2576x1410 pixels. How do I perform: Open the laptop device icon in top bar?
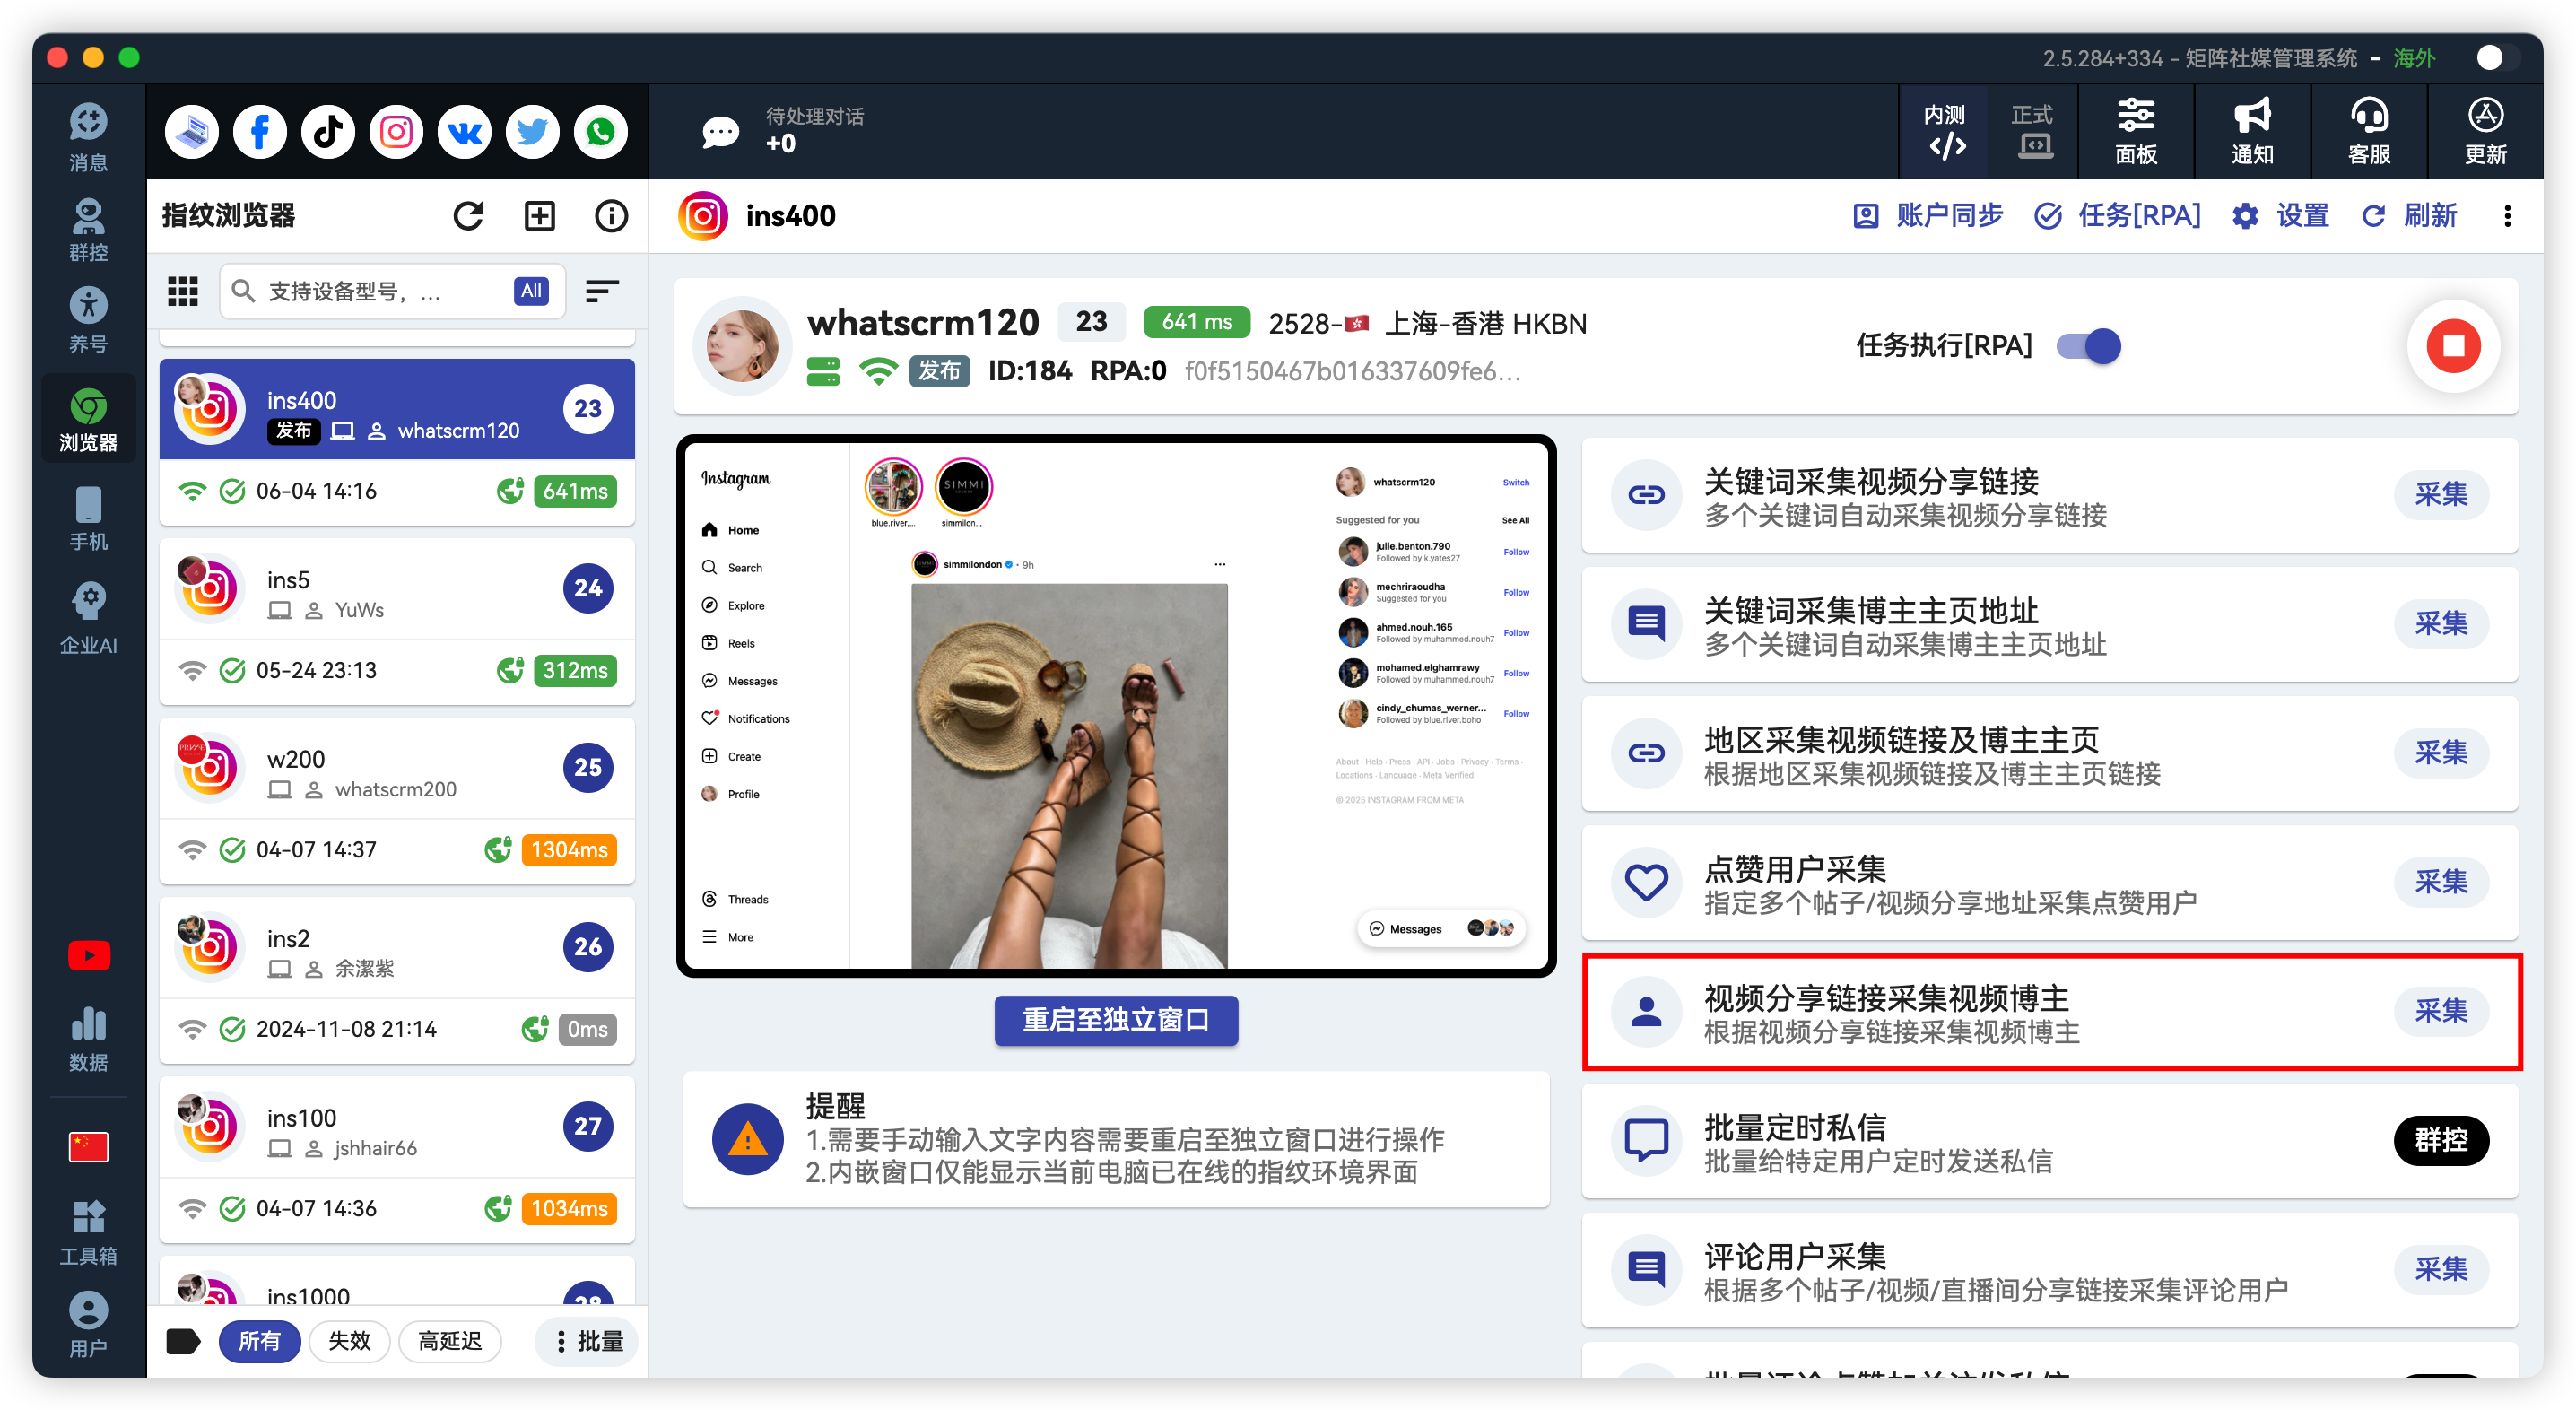pyautogui.click(x=192, y=132)
